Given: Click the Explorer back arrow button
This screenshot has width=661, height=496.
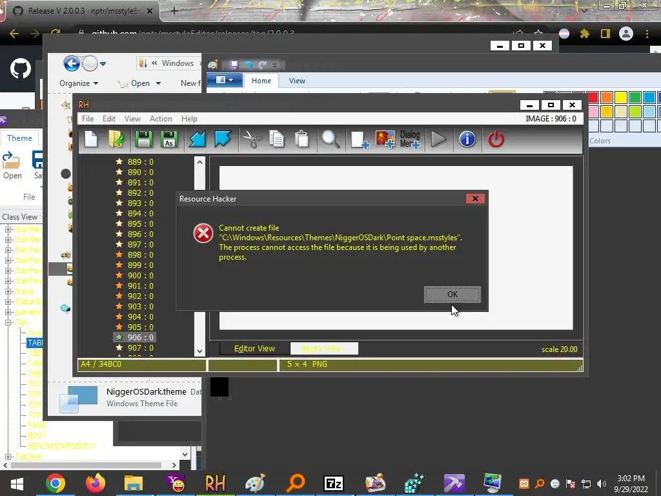Looking at the screenshot, I should click(72, 64).
